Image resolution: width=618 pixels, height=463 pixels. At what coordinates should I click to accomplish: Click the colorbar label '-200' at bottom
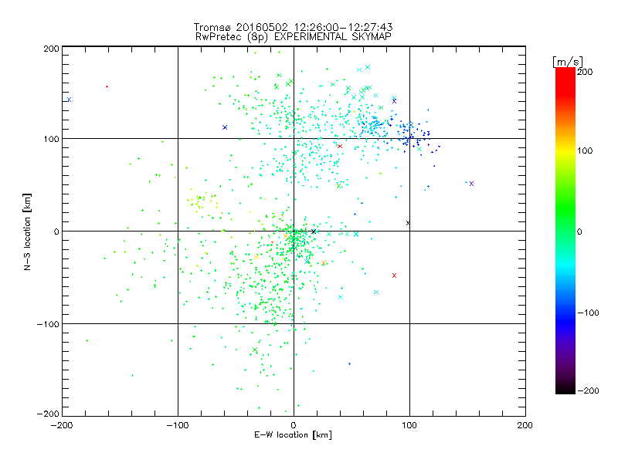point(588,390)
